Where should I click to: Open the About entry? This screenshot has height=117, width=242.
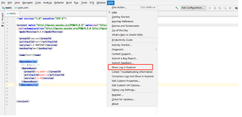132,104
